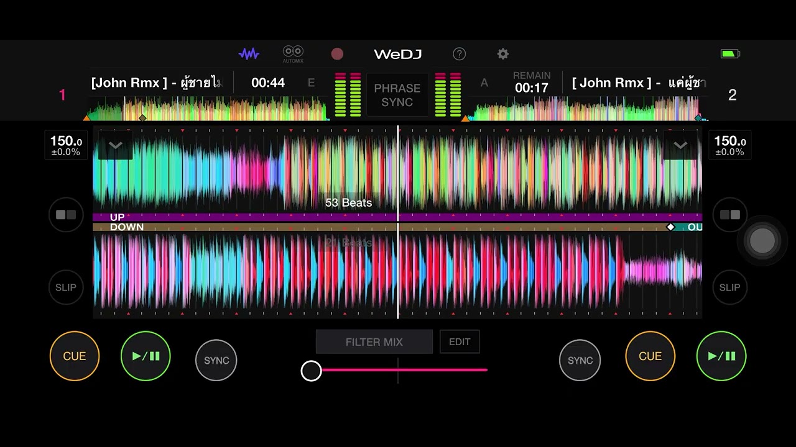
Task: Click the EDIT button
Action: click(x=460, y=342)
